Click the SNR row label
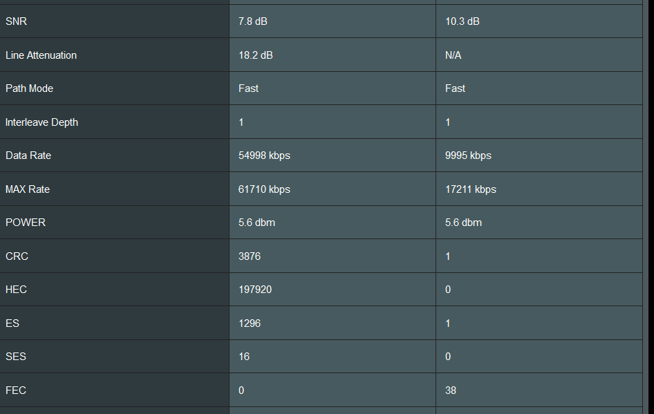 click(16, 21)
